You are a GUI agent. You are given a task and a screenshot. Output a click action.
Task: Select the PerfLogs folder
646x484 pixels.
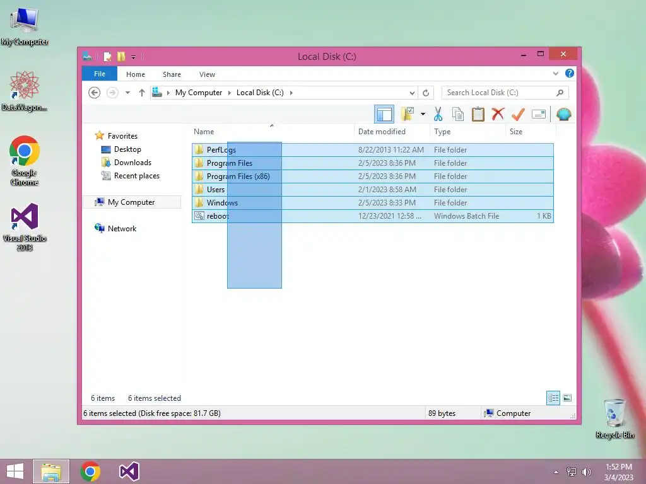372,150
